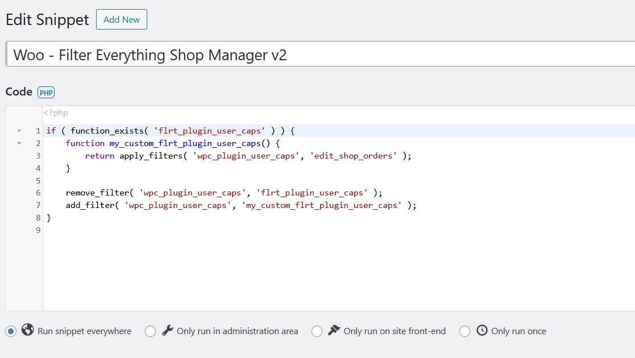Select Only run on site front-end radio

317,331
